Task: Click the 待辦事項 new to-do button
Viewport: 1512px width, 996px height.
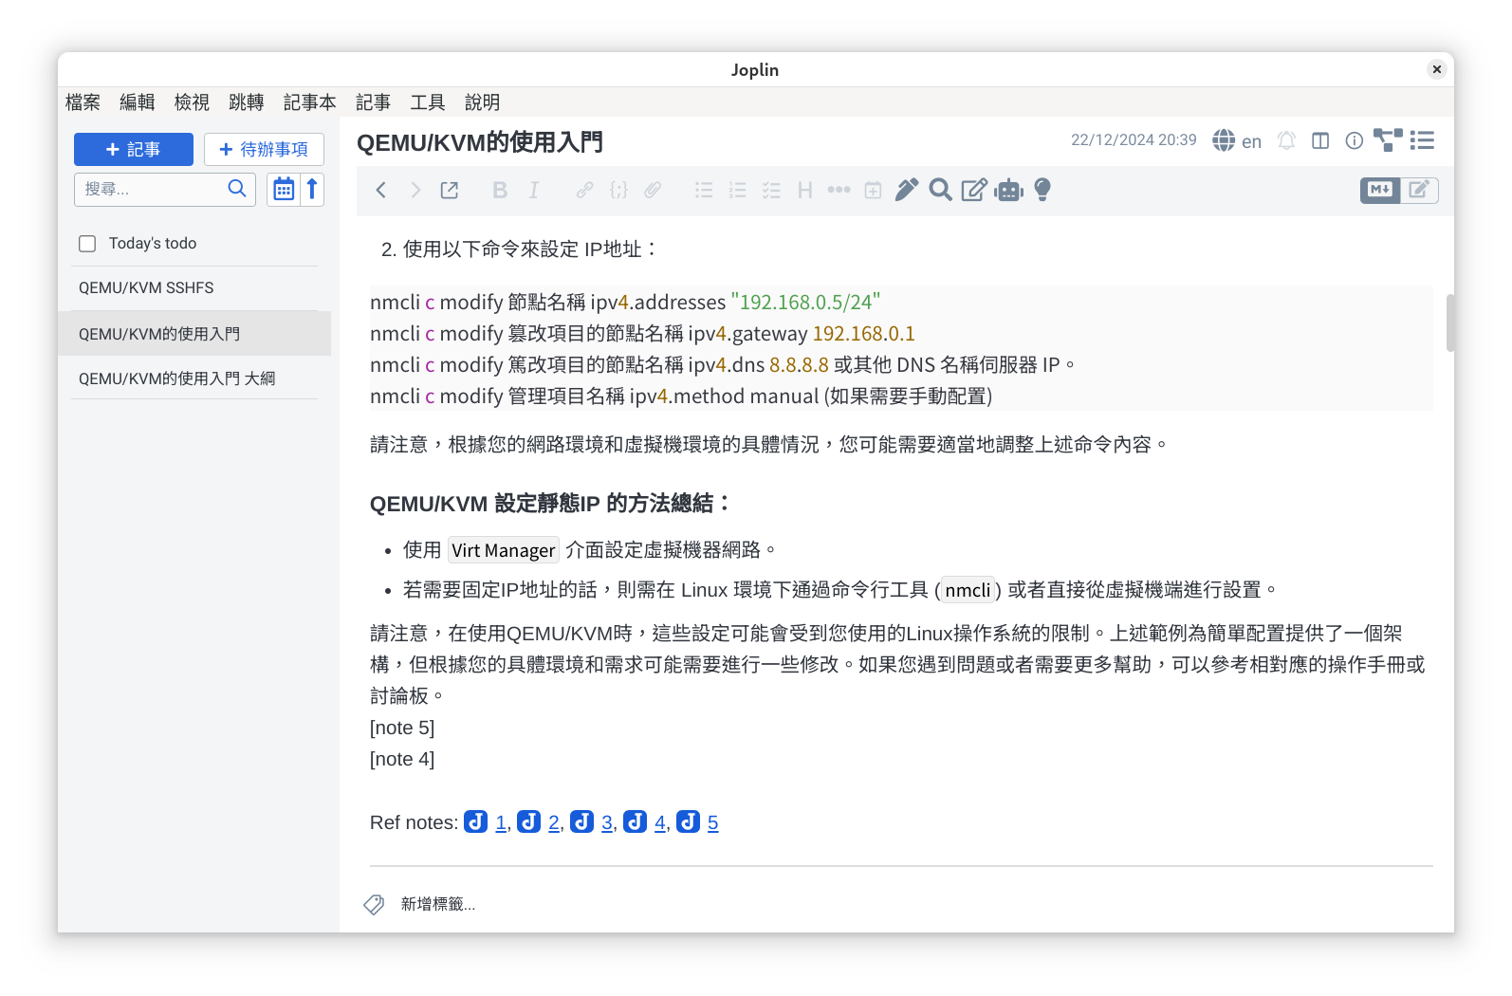Action: coord(264,150)
